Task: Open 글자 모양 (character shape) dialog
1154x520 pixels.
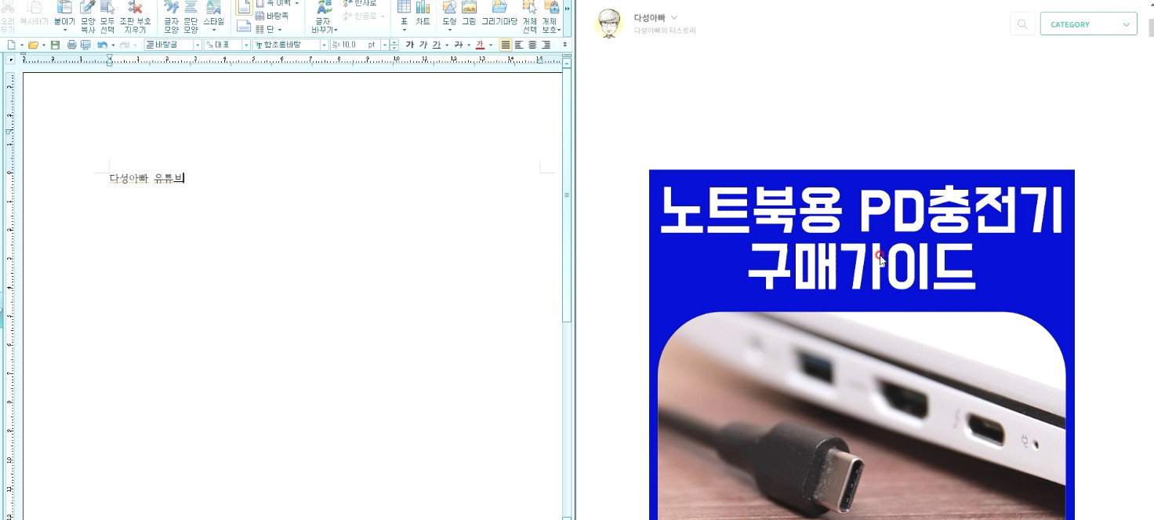Action: 171,16
